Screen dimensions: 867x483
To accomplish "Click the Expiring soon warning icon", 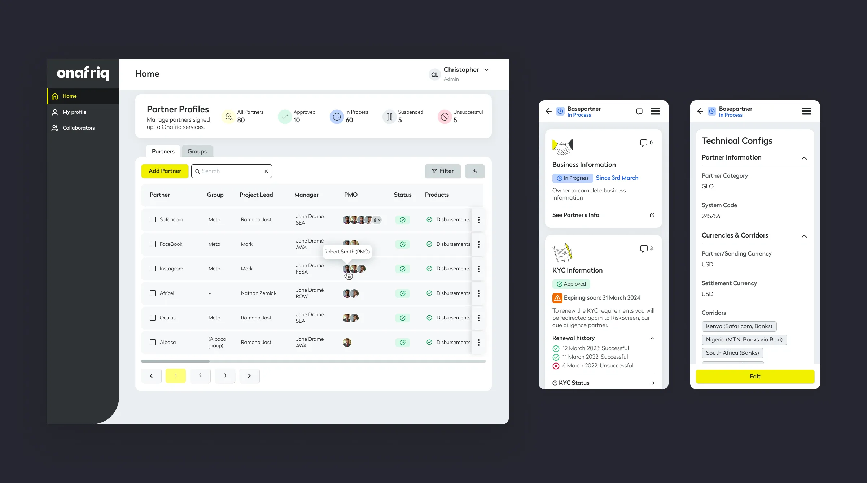I will tap(557, 298).
